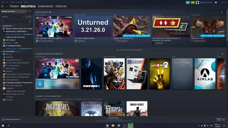
Task: Select DRAGON BALL XENOVERSE 2 in sidebar
Action: click(15, 32)
